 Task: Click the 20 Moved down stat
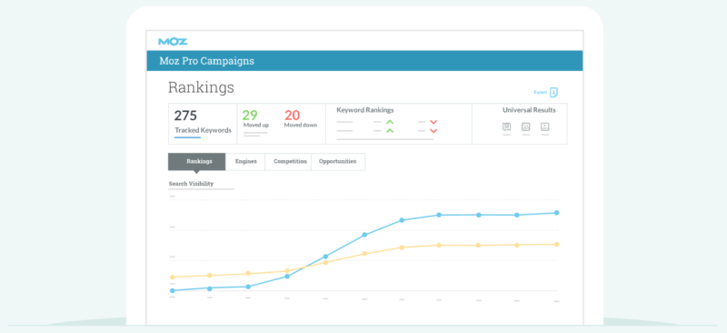click(301, 119)
